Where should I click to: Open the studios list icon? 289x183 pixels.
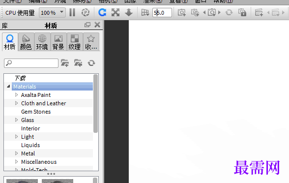(276, 13)
